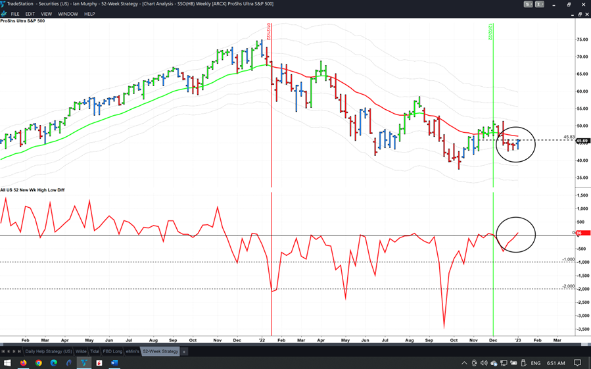Open the Windows notification center

577,363
